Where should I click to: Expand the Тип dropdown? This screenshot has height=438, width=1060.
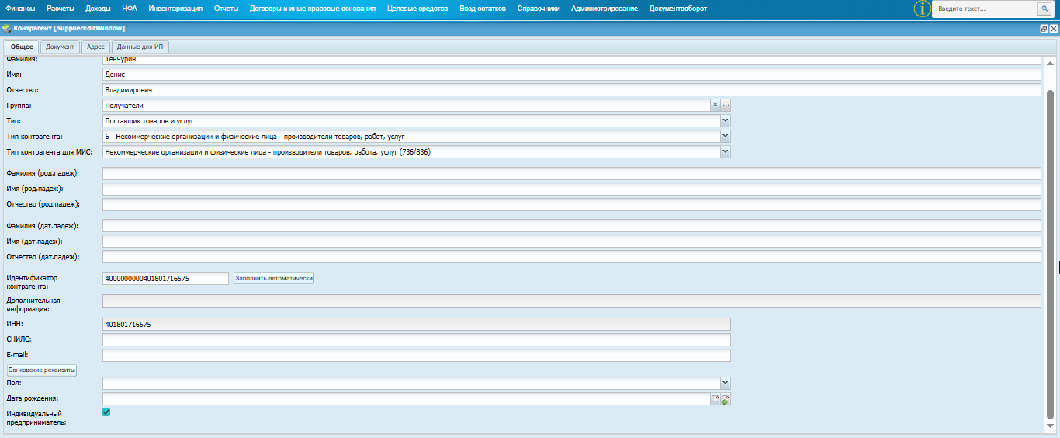[726, 121]
